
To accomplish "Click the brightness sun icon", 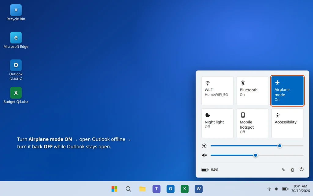I will 204,146.
